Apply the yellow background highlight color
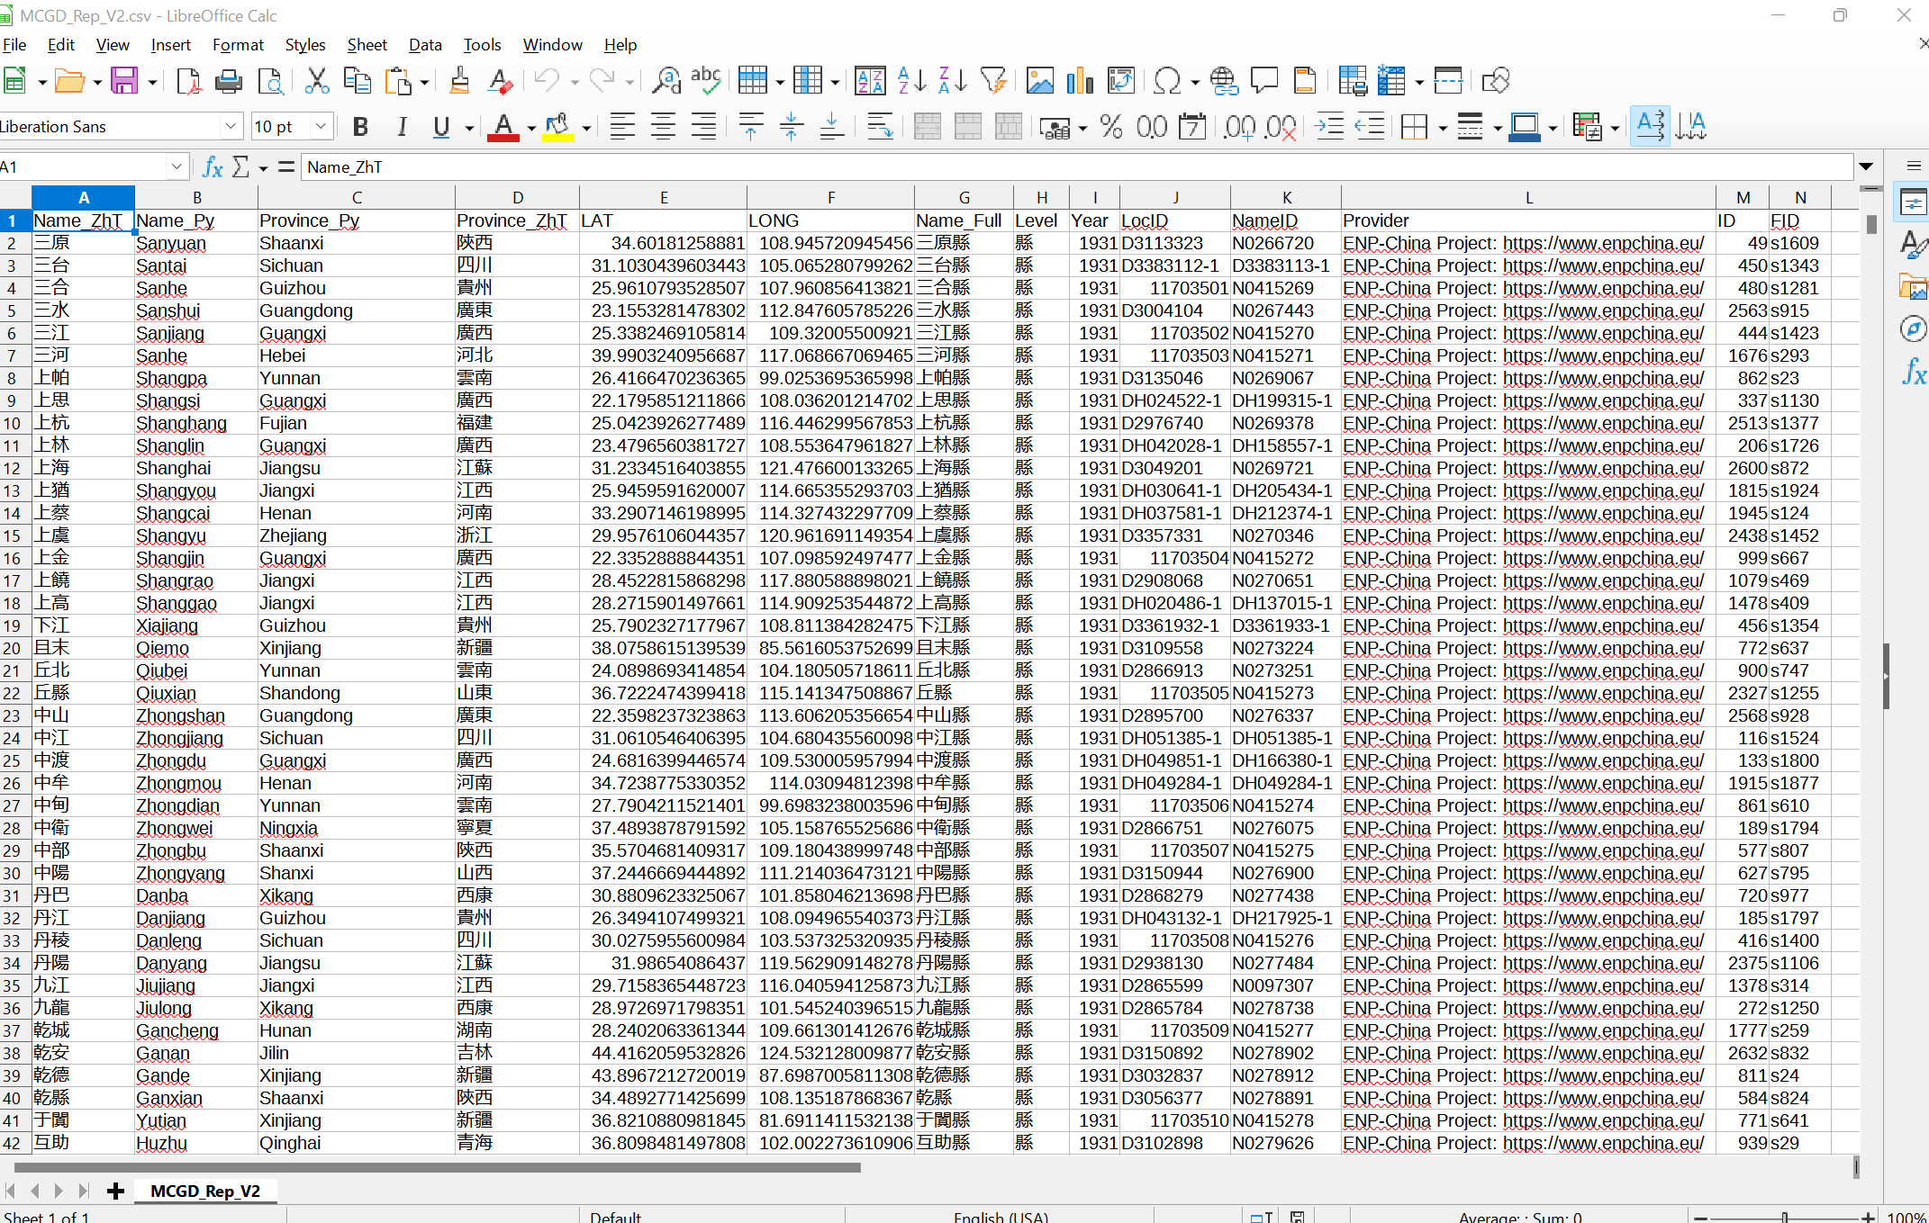 click(x=558, y=127)
